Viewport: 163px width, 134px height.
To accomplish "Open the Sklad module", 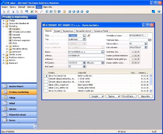I will pyautogui.click(x=19, y=103).
